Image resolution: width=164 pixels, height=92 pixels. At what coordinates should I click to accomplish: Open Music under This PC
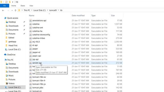(11, 76)
